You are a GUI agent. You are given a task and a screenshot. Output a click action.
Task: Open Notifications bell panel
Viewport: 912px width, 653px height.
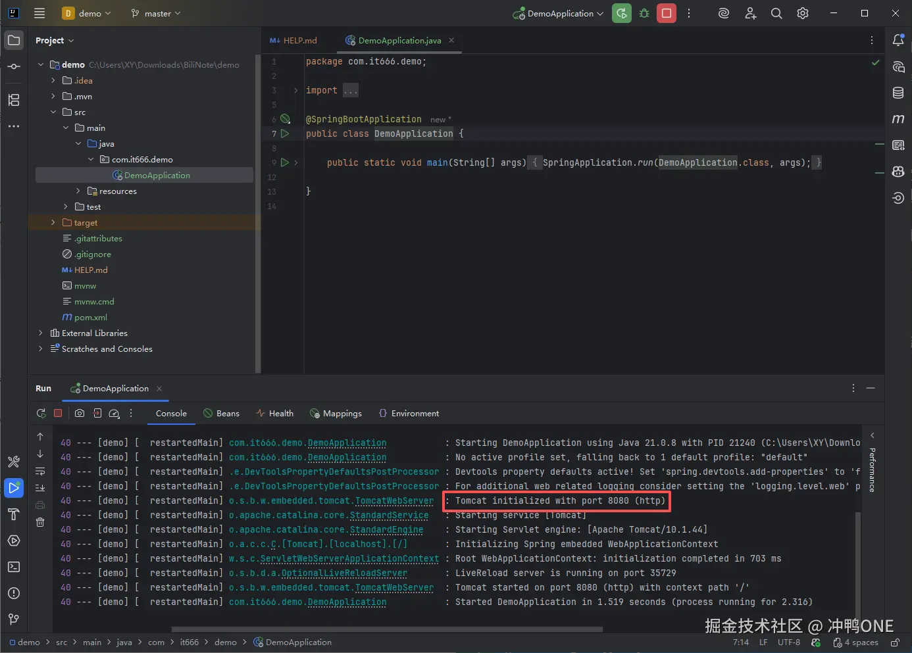898,40
